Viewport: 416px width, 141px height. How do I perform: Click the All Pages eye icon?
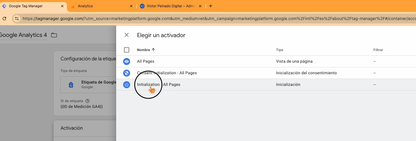pos(127,62)
